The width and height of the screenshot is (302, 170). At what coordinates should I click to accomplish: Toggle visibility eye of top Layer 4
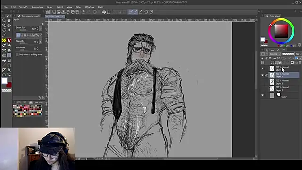262,68
